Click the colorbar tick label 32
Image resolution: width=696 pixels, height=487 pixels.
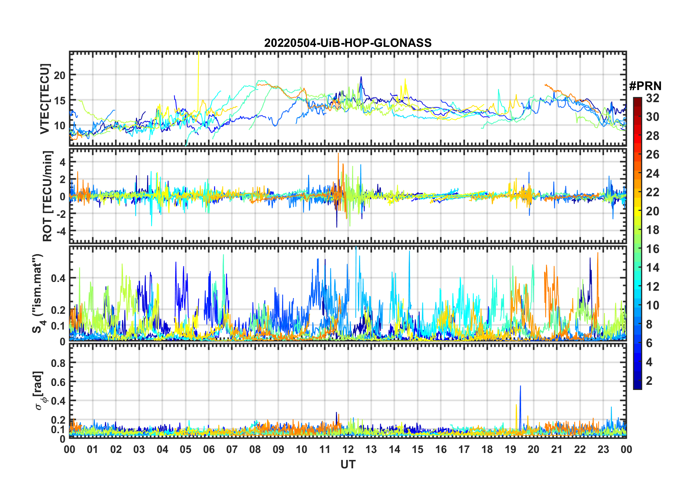652,98
